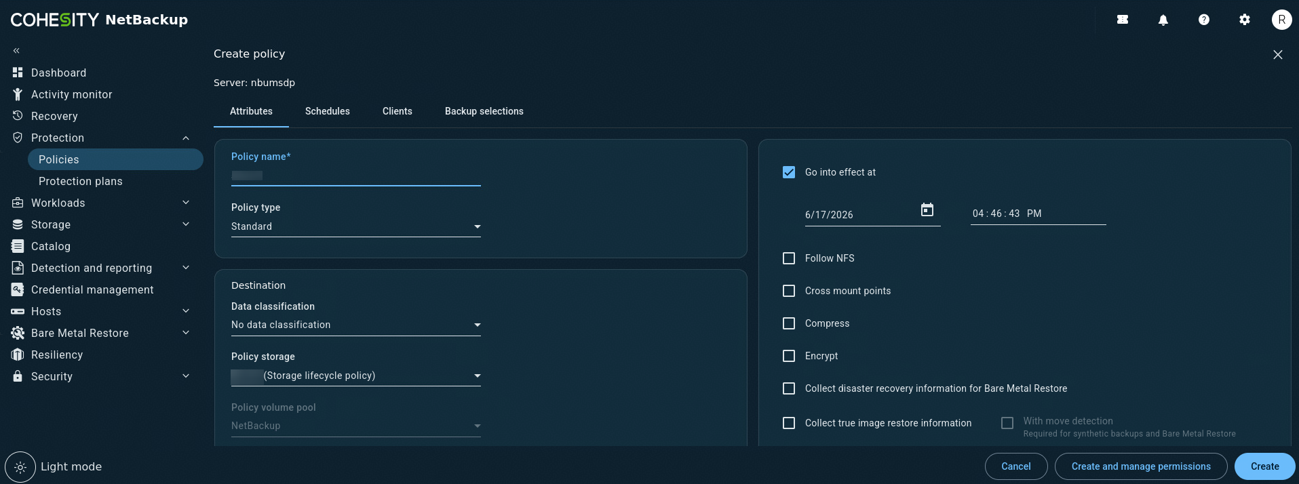Click the ticket icon in top bar
This screenshot has height=484, width=1299.
1123,20
